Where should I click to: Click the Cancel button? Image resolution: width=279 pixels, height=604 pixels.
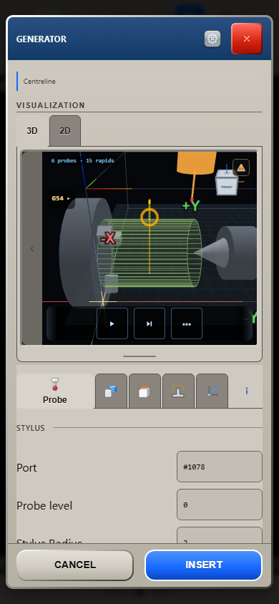[75, 565]
